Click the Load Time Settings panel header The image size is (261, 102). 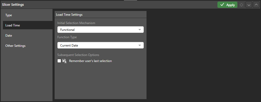pyautogui.click(x=101, y=15)
